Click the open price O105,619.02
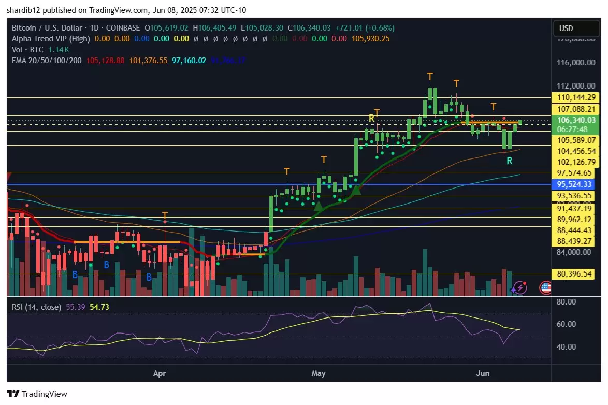The image size is (608, 405). tap(166, 28)
